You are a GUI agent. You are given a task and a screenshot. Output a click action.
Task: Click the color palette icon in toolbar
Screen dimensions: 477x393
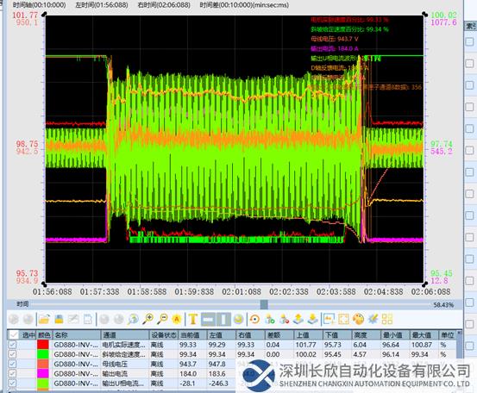coord(358,319)
